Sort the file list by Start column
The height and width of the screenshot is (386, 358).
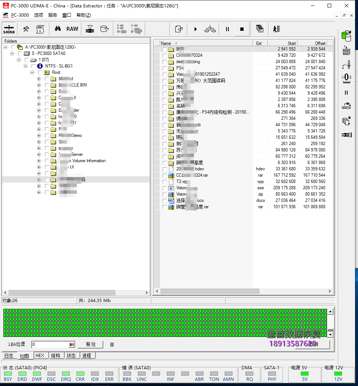(x=282, y=43)
